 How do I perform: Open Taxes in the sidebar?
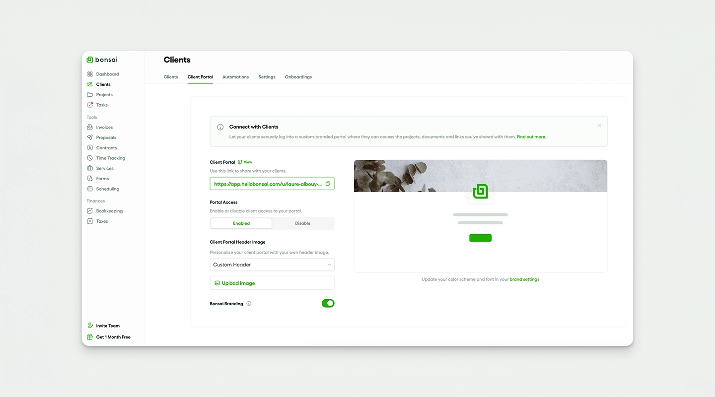pos(102,221)
